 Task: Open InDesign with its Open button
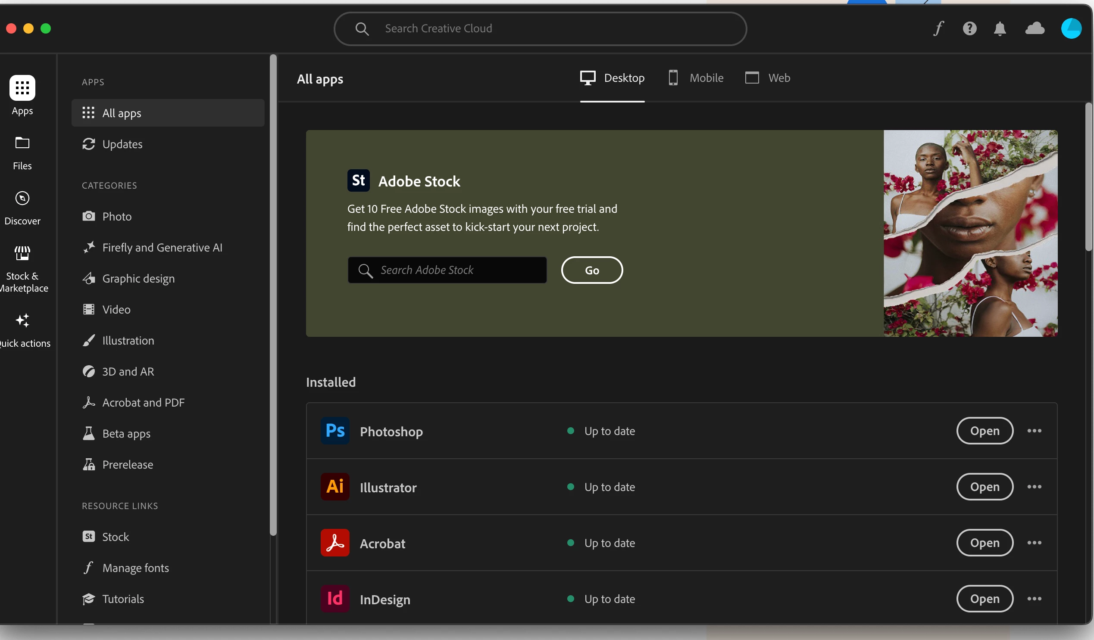985,598
